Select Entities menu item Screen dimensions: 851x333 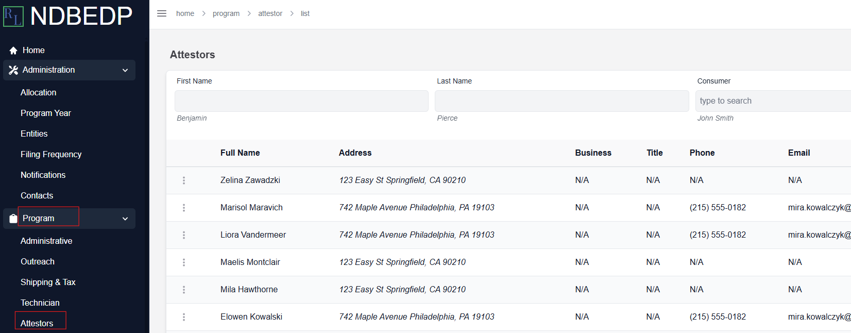[x=34, y=134]
